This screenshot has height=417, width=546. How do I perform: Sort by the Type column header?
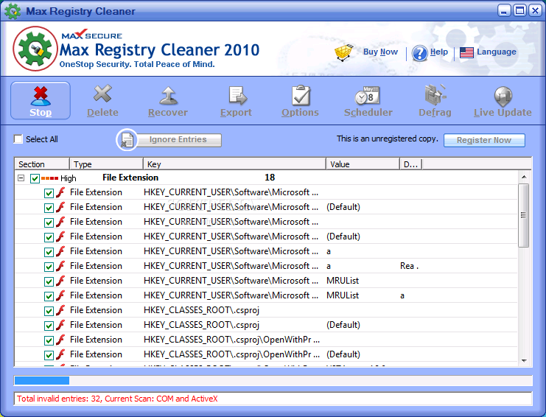click(106, 164)
